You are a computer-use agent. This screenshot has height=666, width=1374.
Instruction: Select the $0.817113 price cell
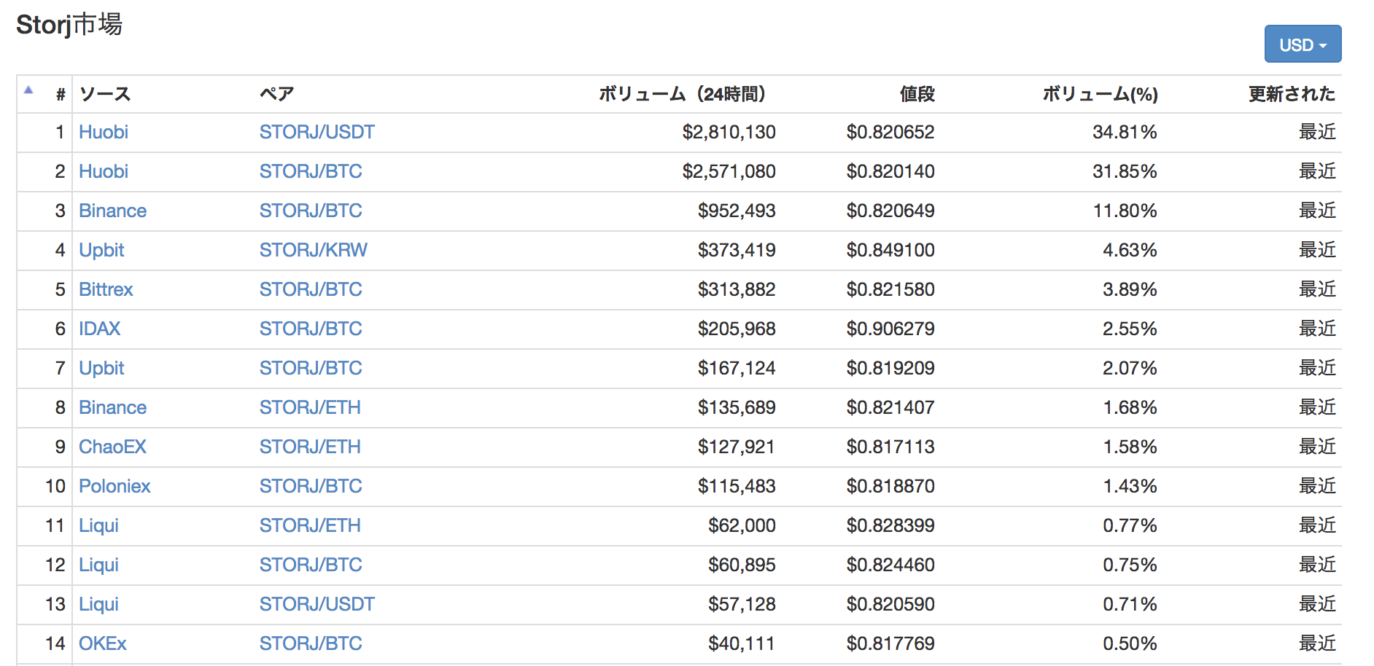(x=890, y=447)
